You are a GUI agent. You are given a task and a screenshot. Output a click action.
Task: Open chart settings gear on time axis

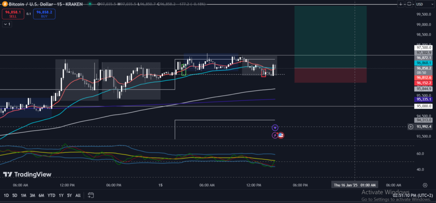[x=425, y=185]
